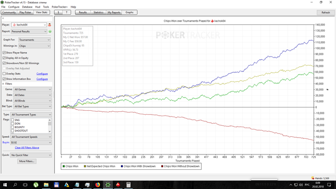Open Game filter dropdown
Screen dimensions: 336x189
[x=32, y=90]
